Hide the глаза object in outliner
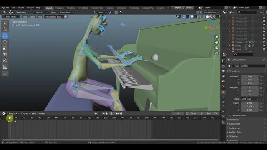 [264, 49]
